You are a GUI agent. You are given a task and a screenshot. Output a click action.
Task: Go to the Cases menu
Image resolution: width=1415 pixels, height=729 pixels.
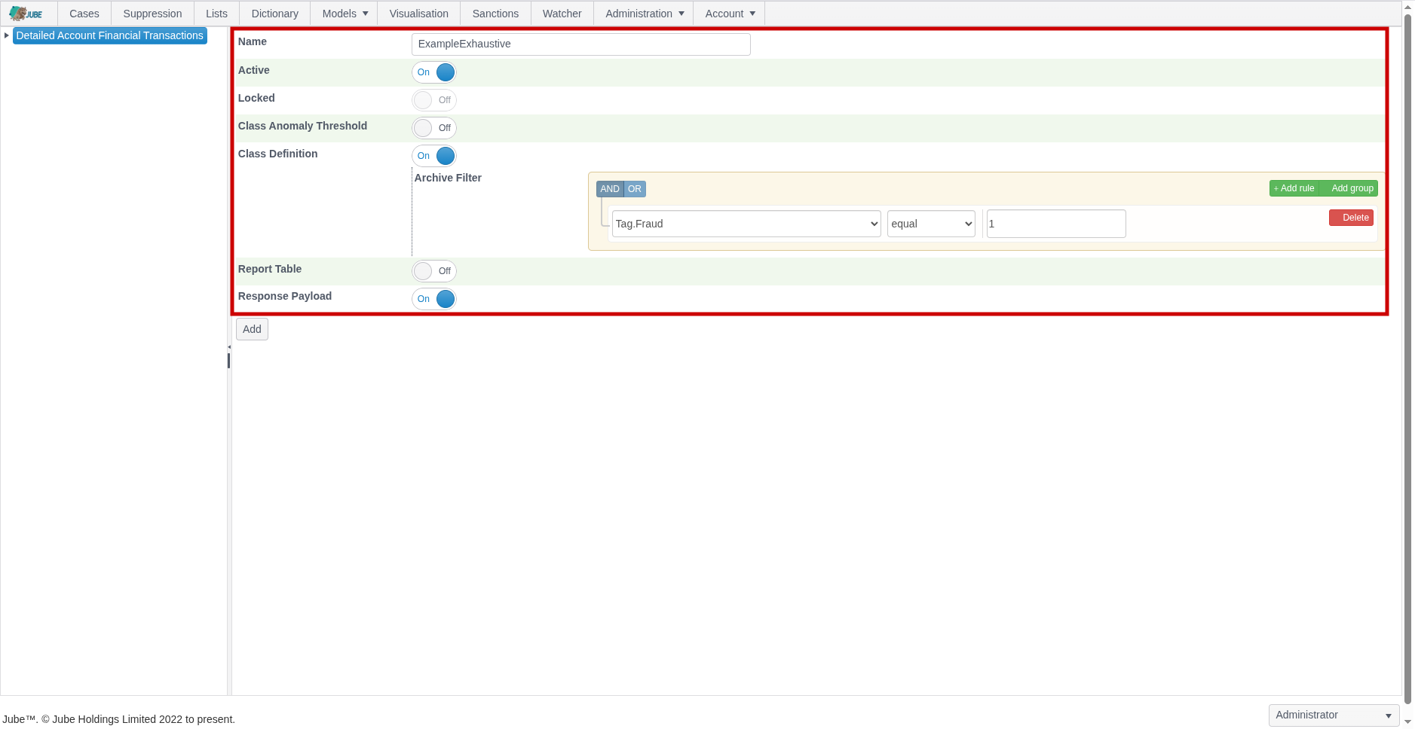pos(84,14)
